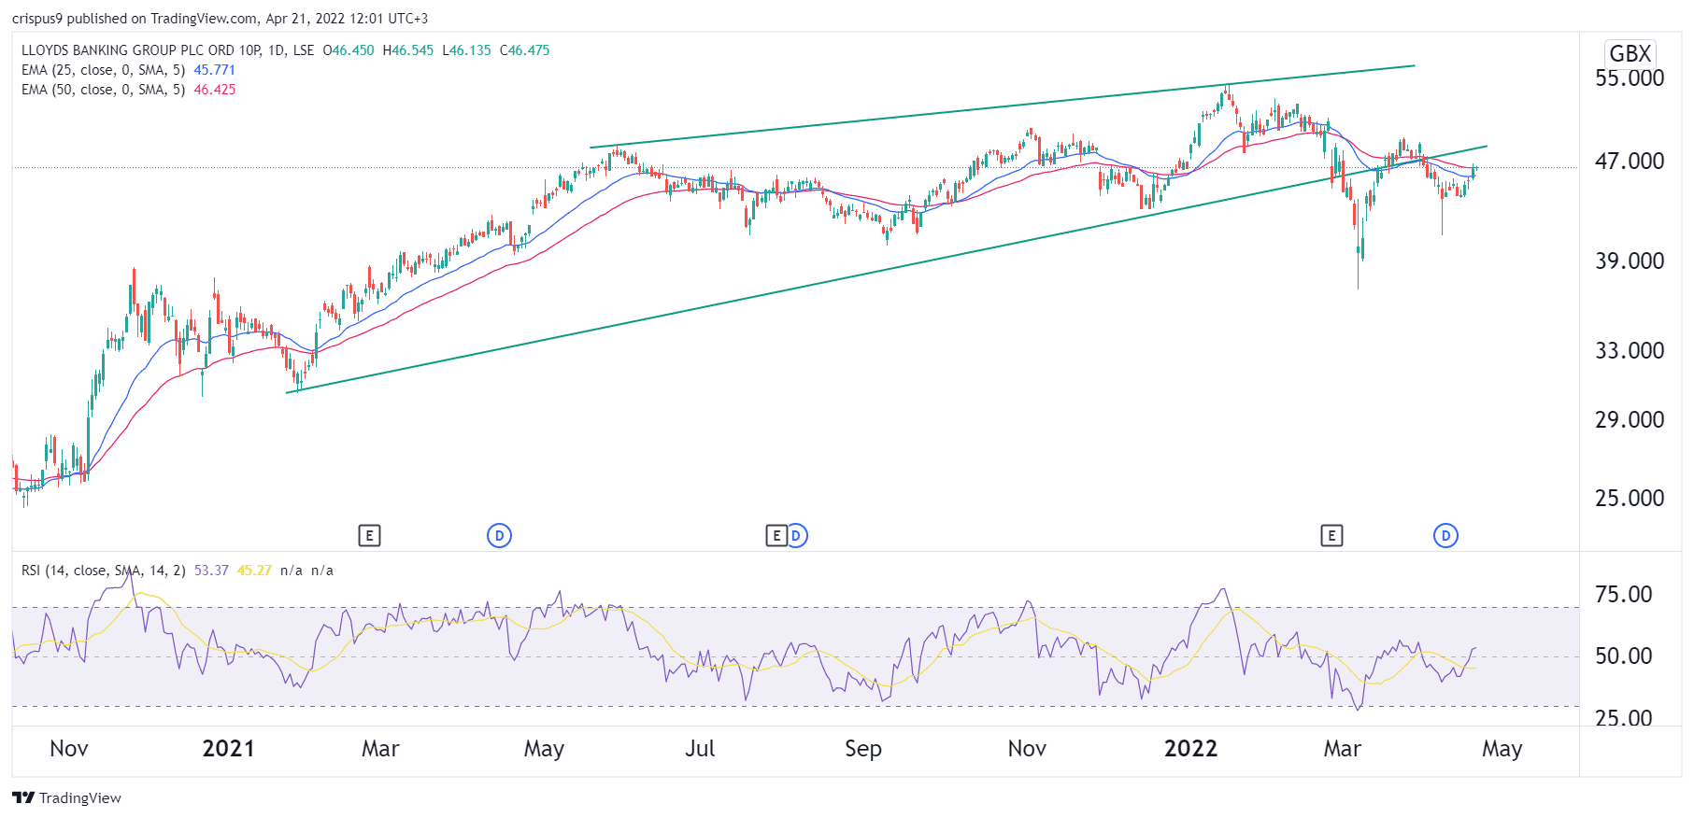
Task: Click the 55.000 price axis label
Action: [x=1630, y=78]
